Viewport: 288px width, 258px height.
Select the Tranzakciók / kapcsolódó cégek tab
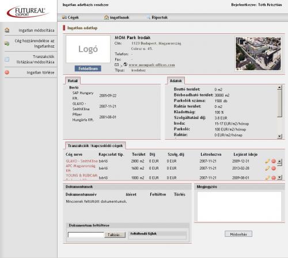click(x=95, y=146)
